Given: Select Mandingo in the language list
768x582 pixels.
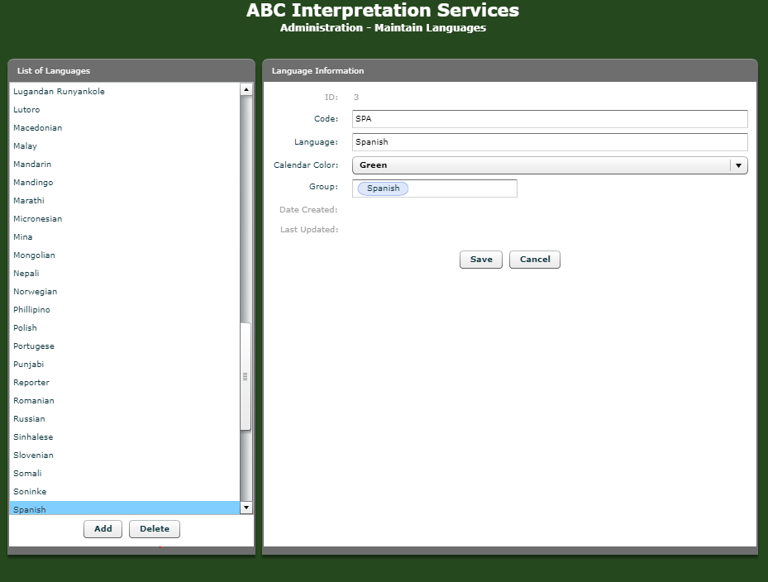Looking at the screenshot, I should tap(125, 182).
